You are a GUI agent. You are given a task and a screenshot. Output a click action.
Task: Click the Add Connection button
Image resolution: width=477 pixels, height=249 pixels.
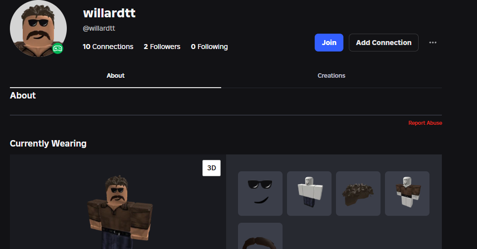(x=383, y=43)
